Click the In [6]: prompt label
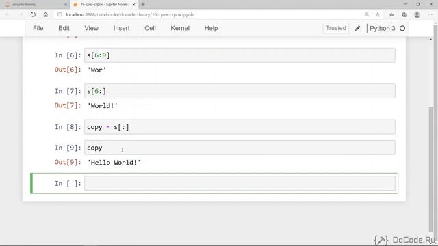This screenshot has width=438, height=246. click(x=68, y=55)
